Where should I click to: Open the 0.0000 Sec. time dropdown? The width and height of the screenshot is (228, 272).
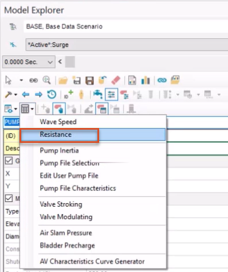pyautogui.click(x=29, y=62)
